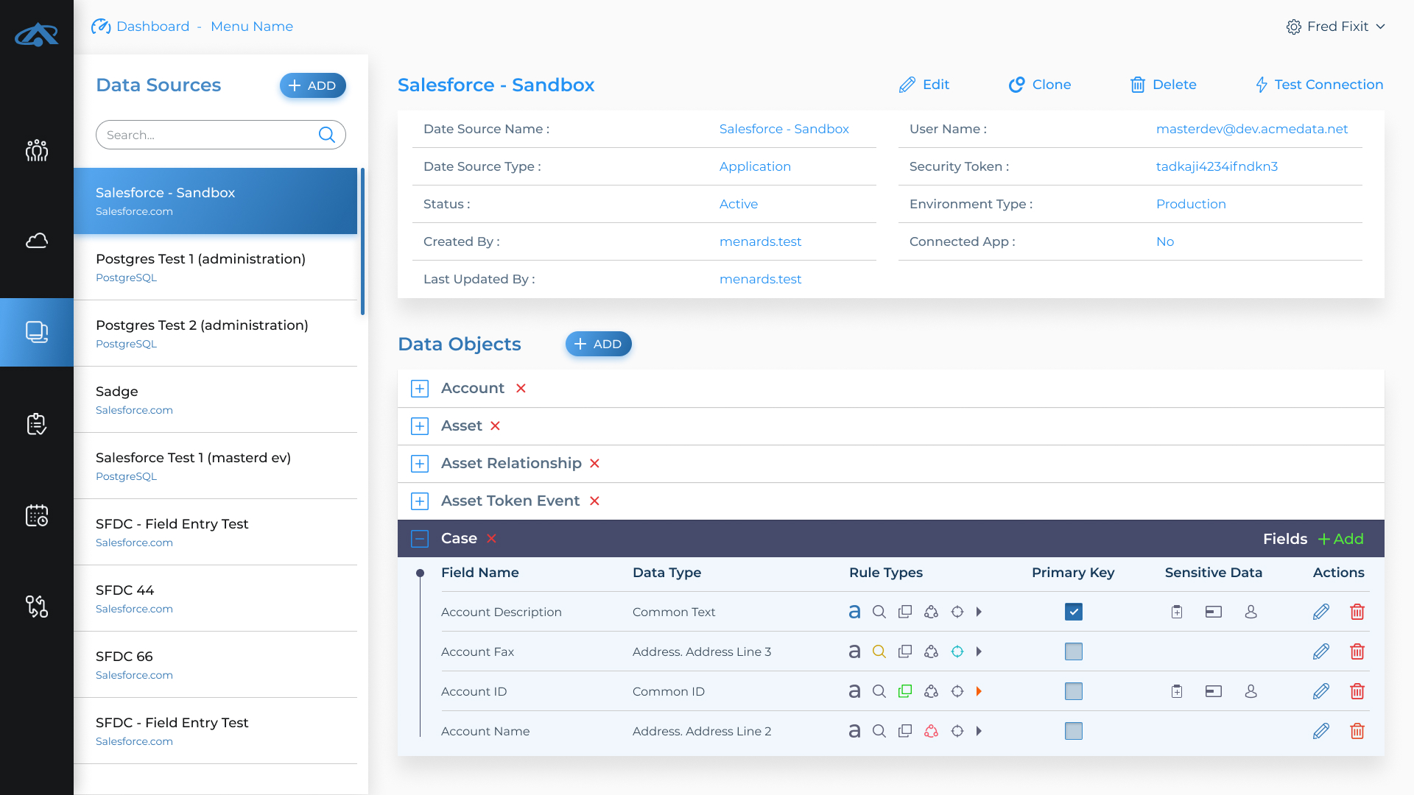Click the data sources list scrollbar
This screenshot has height=795, width=1414.
362,241
